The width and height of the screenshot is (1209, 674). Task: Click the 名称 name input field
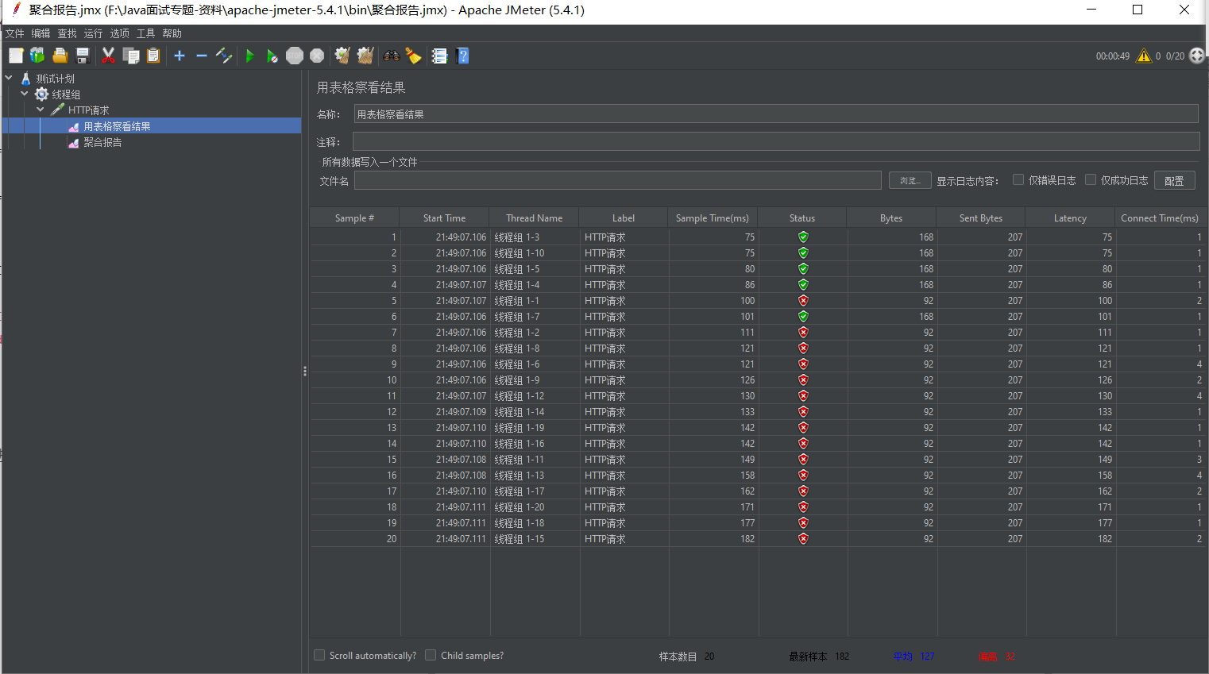(x=775, y=114)
